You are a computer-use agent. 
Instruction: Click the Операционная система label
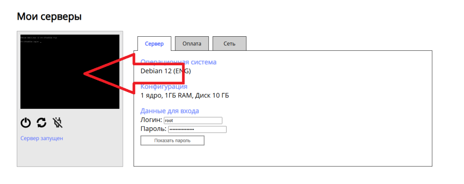pyautogui.click(x=179, y=62)
